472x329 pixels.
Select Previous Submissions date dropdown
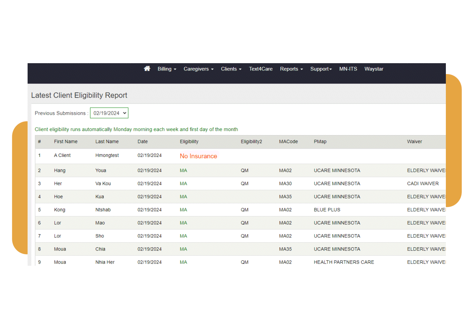point(109,113)
